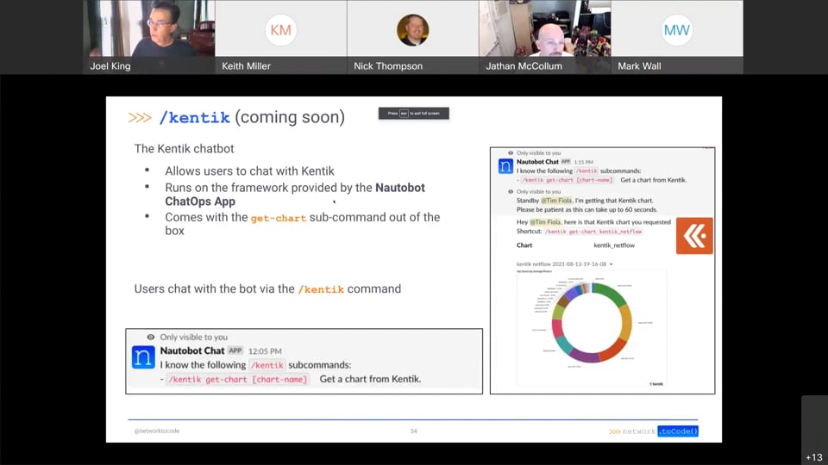Click the orange arrows icon before slide title
This screenshot has width=828, height=465.
pyautogui.click(x=140, y=118)
